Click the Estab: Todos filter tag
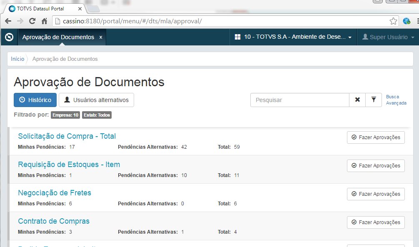Screen dimensions: 419x247 [97, 115]
